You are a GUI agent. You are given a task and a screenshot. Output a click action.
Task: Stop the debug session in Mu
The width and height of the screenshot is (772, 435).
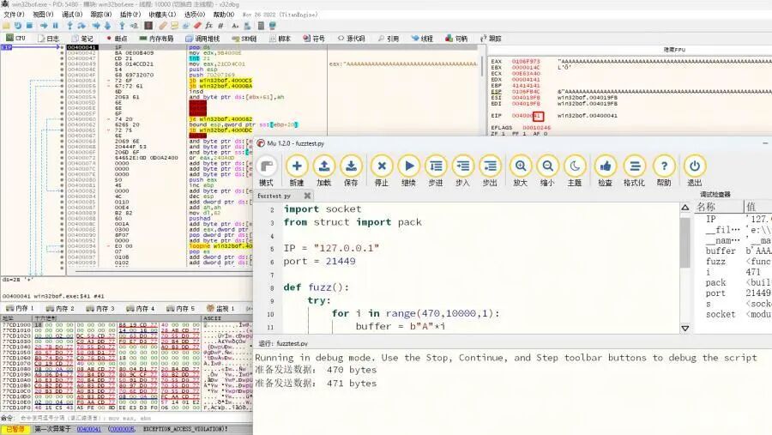tap(382, 171)
